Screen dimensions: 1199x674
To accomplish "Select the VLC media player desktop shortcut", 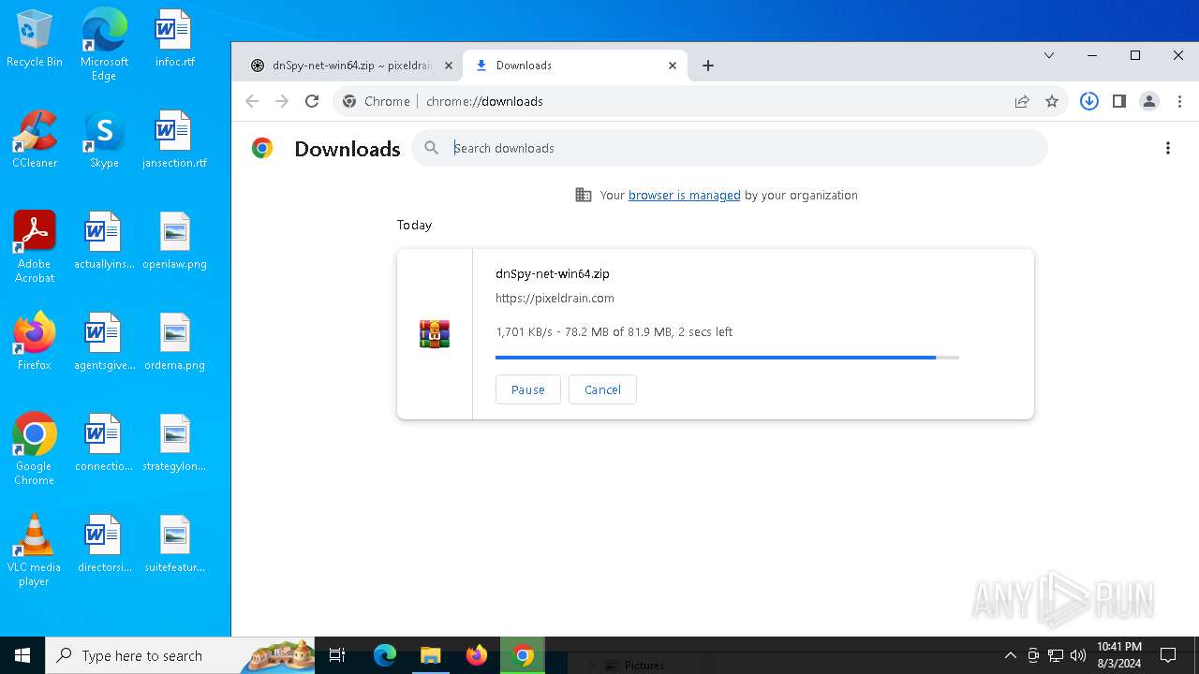I will click(35, 550).
